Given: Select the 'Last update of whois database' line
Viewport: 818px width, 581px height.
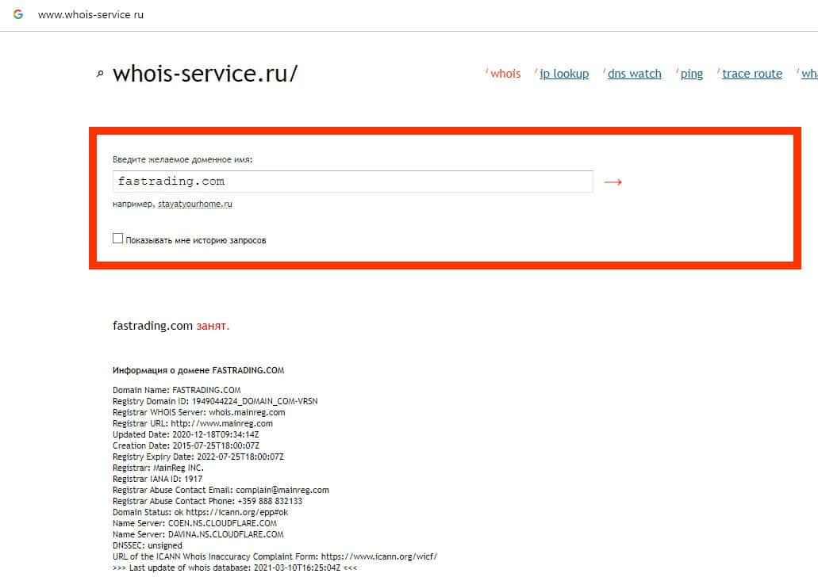Looking at the screenshot, I should tap(235, 568).
